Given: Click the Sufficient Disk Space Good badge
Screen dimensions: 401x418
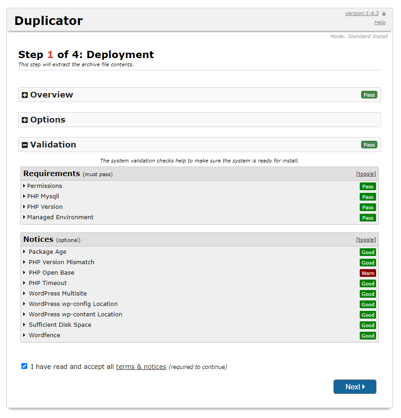Looking at the screenshot, I should pyautogui.click(x=368, y=325).
